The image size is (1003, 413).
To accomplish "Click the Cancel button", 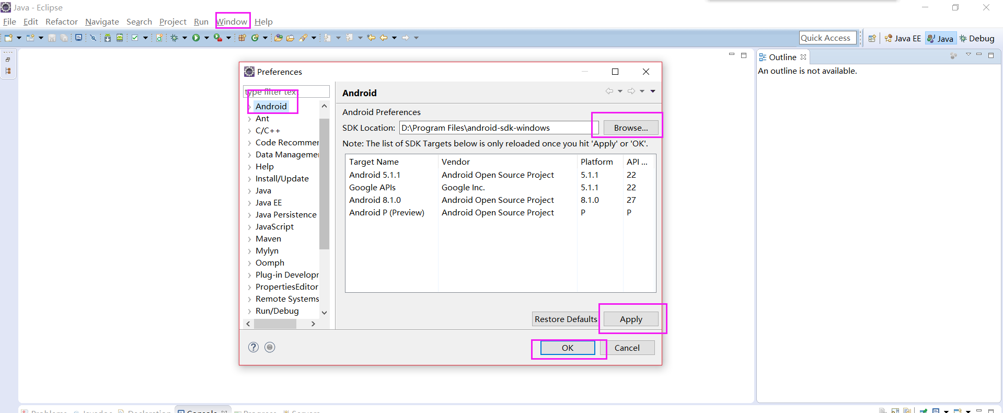I will click(x=627, y=348).
